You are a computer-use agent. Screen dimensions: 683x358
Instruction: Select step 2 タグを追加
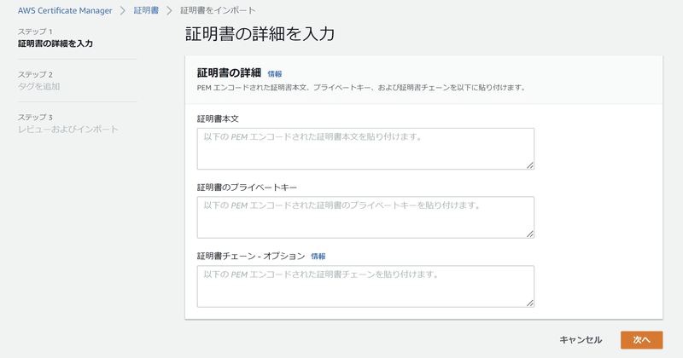(38, 86)
